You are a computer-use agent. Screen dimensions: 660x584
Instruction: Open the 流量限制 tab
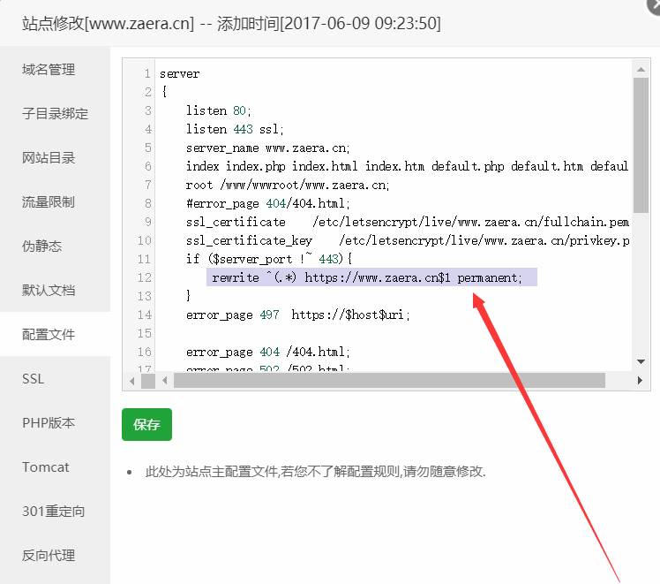pos(55,201)
